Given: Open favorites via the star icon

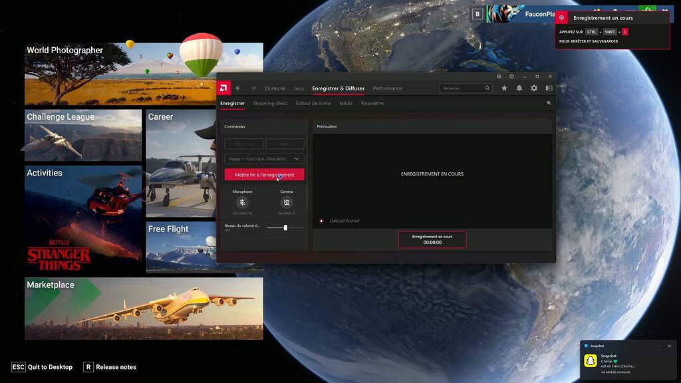Looking at the screenshot, I should click(504, 88).
